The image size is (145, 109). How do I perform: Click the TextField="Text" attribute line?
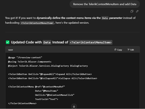[47, 99]
